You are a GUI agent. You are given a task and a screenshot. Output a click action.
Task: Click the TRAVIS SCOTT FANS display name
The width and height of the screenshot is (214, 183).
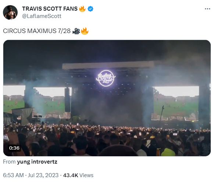point(50,9)
